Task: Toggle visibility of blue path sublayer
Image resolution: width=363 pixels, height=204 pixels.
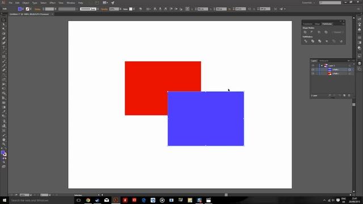Action: click(x=313, y=70)
